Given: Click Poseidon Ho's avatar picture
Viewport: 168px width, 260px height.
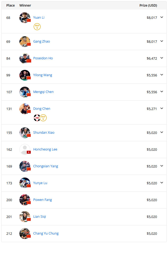Looking at the screenshot, I should coord(25,58).
